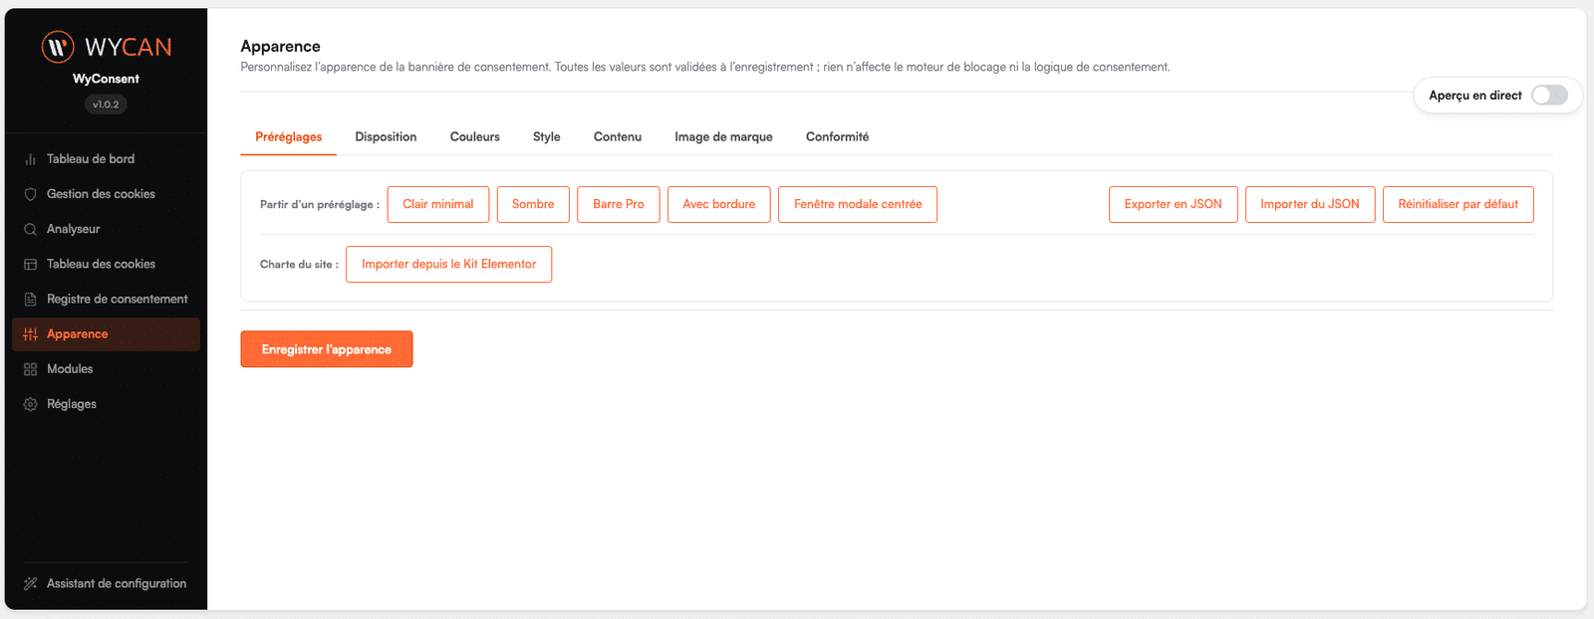Image resolution: width=1594 pixels, height=619 pixels.
Task: Click the Modules grid icon
Action: coord(31,369)
